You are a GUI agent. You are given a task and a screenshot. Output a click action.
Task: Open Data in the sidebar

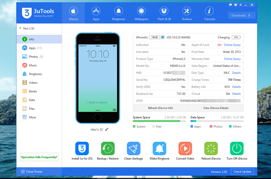point(39,100)
